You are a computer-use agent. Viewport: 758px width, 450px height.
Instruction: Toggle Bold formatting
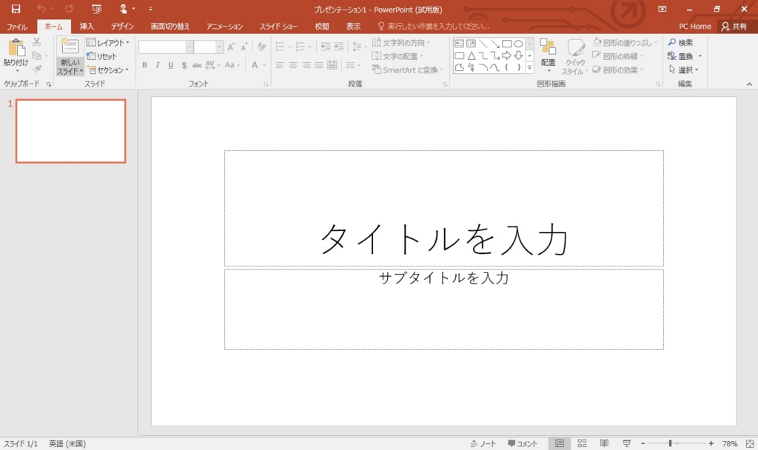pos(144,65)
